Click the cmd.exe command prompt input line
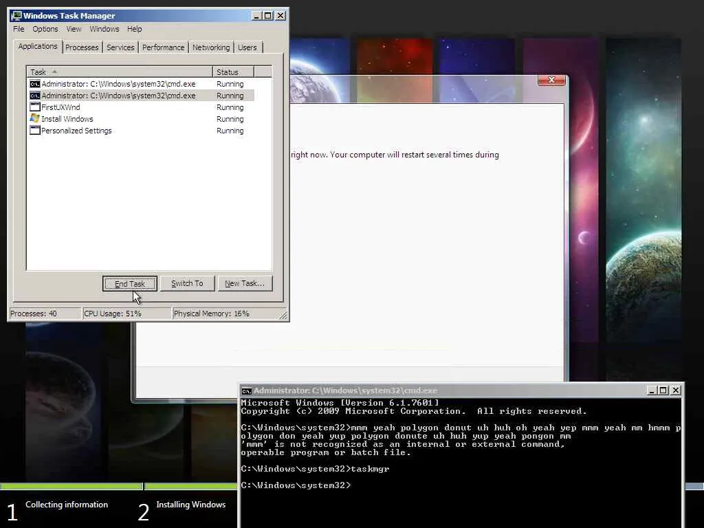 [x=296, y=485]
